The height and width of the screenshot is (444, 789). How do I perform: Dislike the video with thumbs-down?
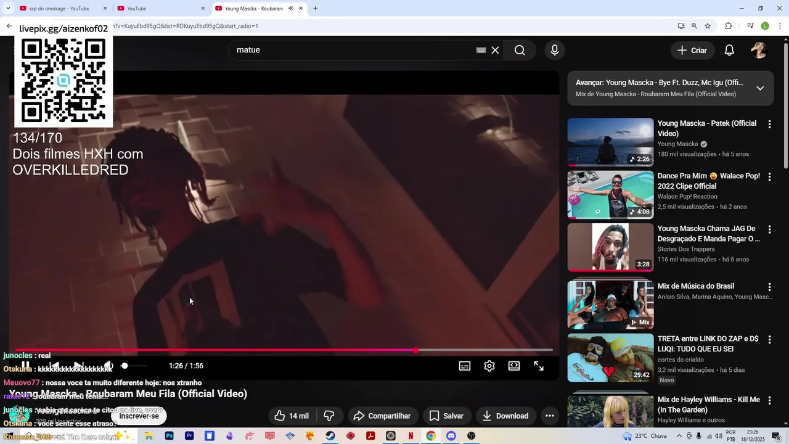coord(329,416)
